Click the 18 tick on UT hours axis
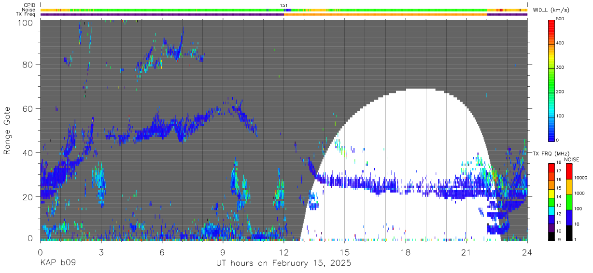Viewport: 593px width, 273px height. [x=405, y=252]
